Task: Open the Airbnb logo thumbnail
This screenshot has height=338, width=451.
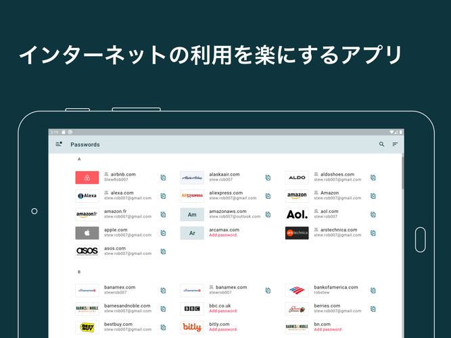Action: [x=87, y=178]
